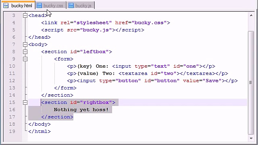Click the closing </head> tag
The width and height of the screenshot is (258, 145).
pos(40,37)
